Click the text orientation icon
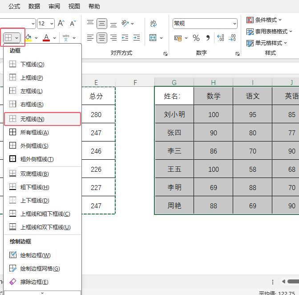 125,24
